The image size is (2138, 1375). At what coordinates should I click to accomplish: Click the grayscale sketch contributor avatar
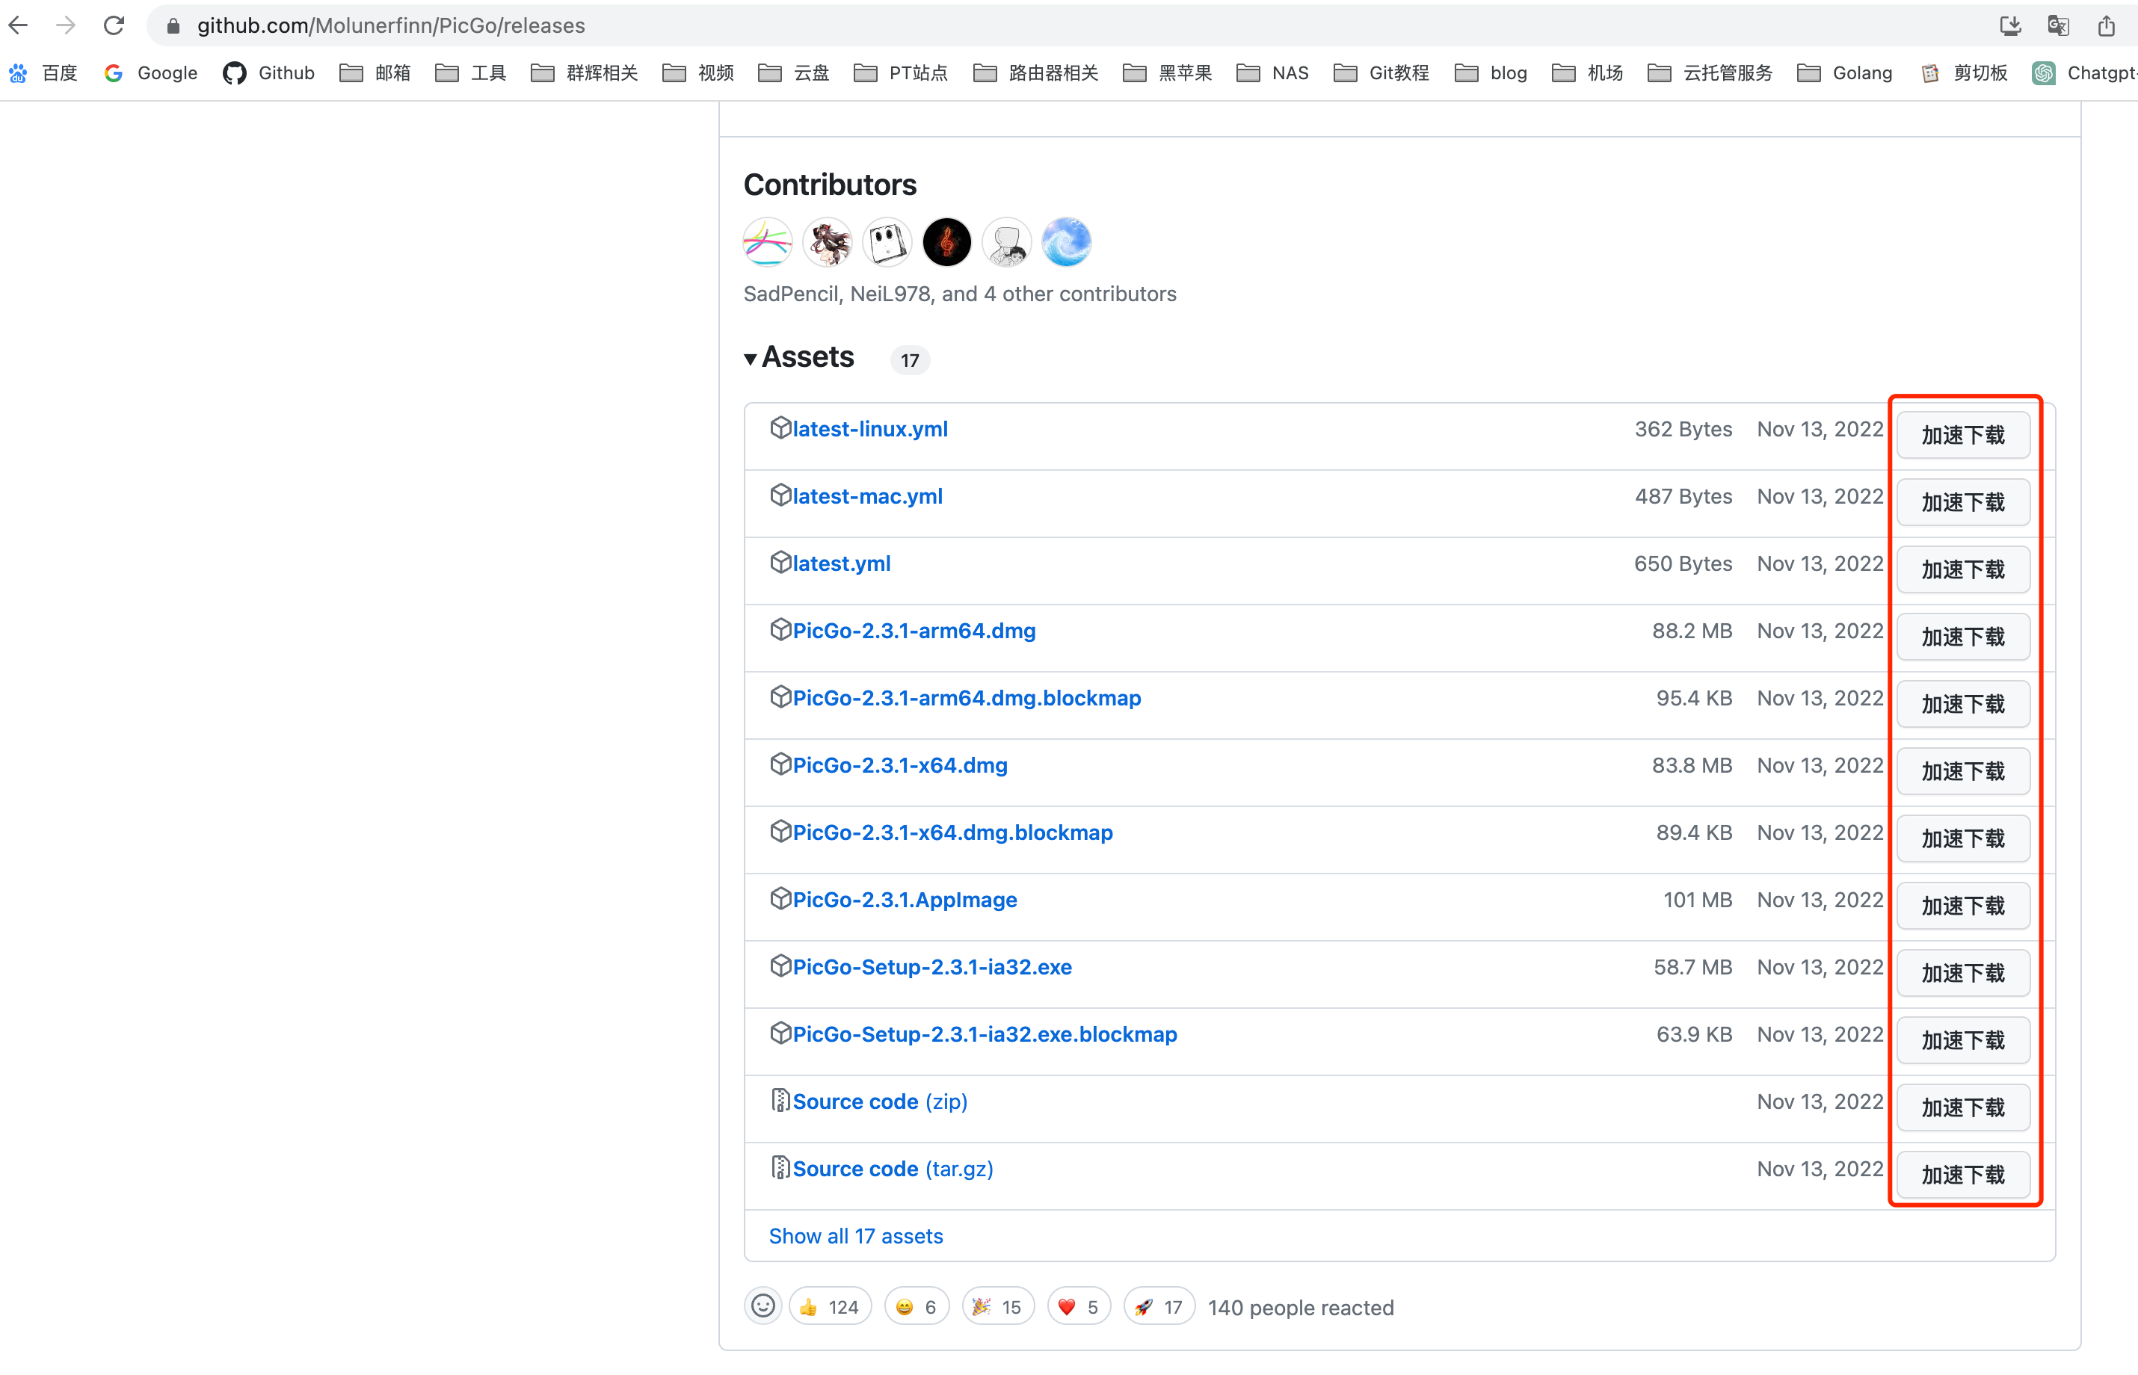(x=1006, y=242)
